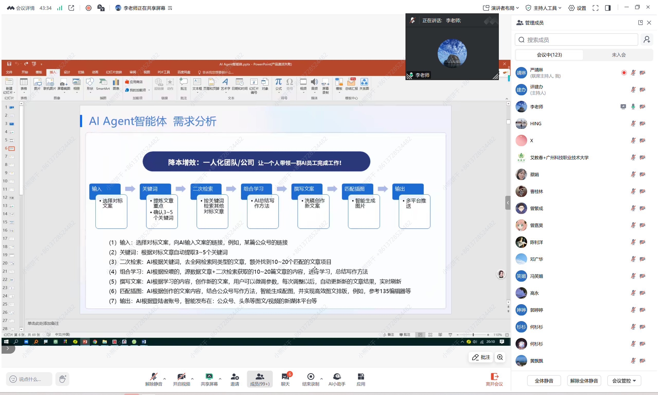Adjust the PowerPoint zoom slider
The height and width of the screenshot is (395, 658).
tap(473, 335)
